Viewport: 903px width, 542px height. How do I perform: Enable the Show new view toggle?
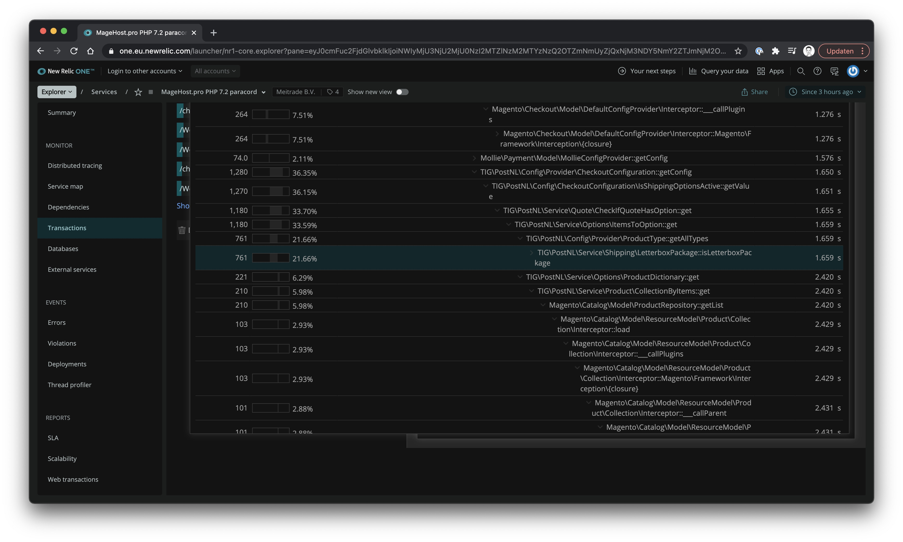click(x=402, y=92)
